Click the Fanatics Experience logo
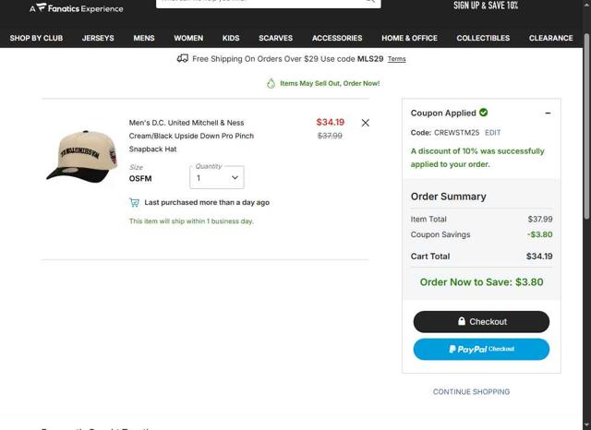 [76, 8]
